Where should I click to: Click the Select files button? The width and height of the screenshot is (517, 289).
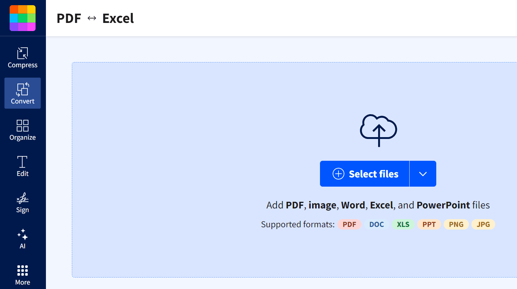click(365, 174)
